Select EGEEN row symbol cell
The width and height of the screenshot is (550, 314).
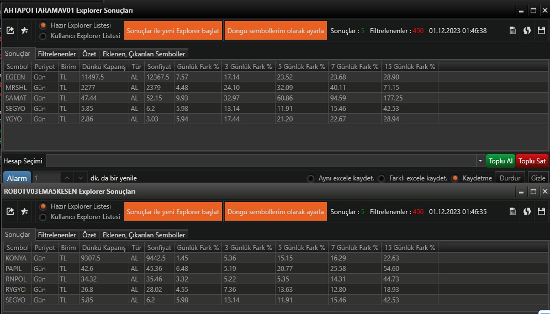(x=18, y=77)
